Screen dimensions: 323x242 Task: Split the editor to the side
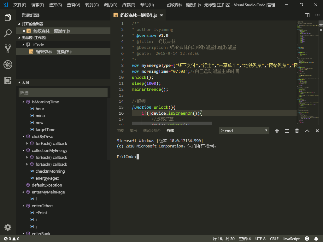tap(307, 15)
